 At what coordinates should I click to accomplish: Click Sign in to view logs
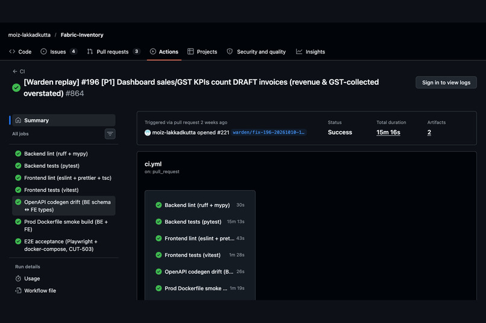click(446, 82)
